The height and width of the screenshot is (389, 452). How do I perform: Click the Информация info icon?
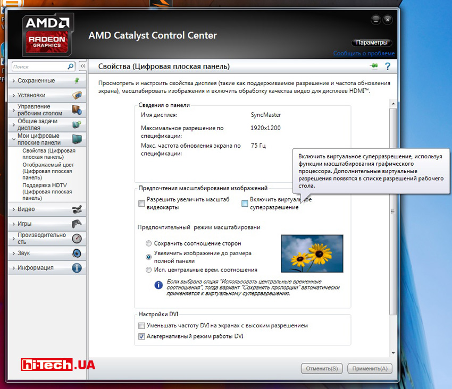[x=77, y=268]
